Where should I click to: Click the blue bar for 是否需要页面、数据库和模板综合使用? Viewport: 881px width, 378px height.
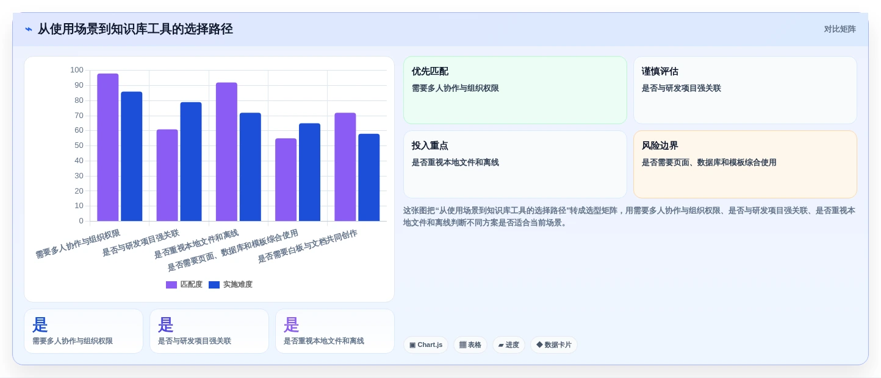pos(309,172)
